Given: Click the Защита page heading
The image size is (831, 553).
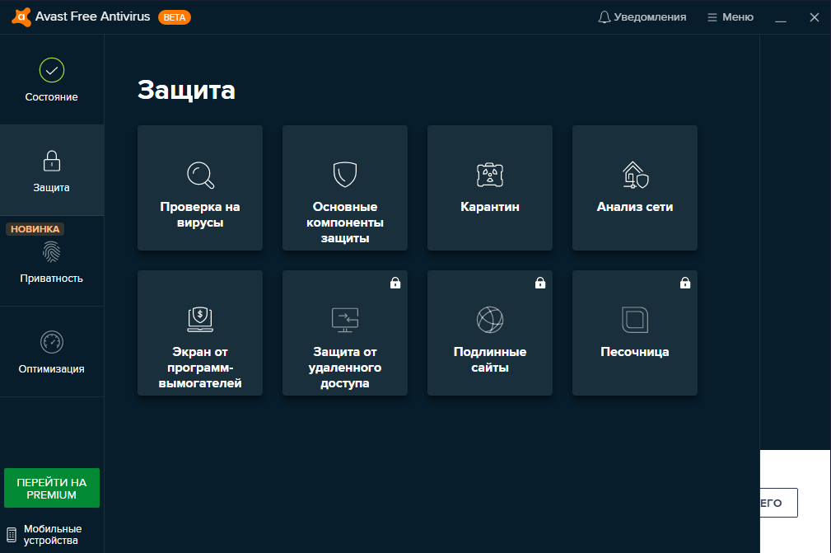Looking at the screenshot, I should pyautogui.click(x=186, y=91).
